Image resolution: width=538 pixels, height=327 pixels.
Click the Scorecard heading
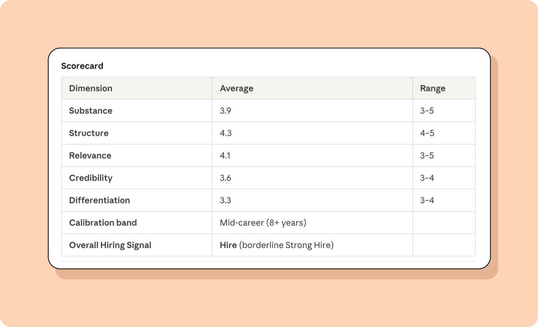82,66
